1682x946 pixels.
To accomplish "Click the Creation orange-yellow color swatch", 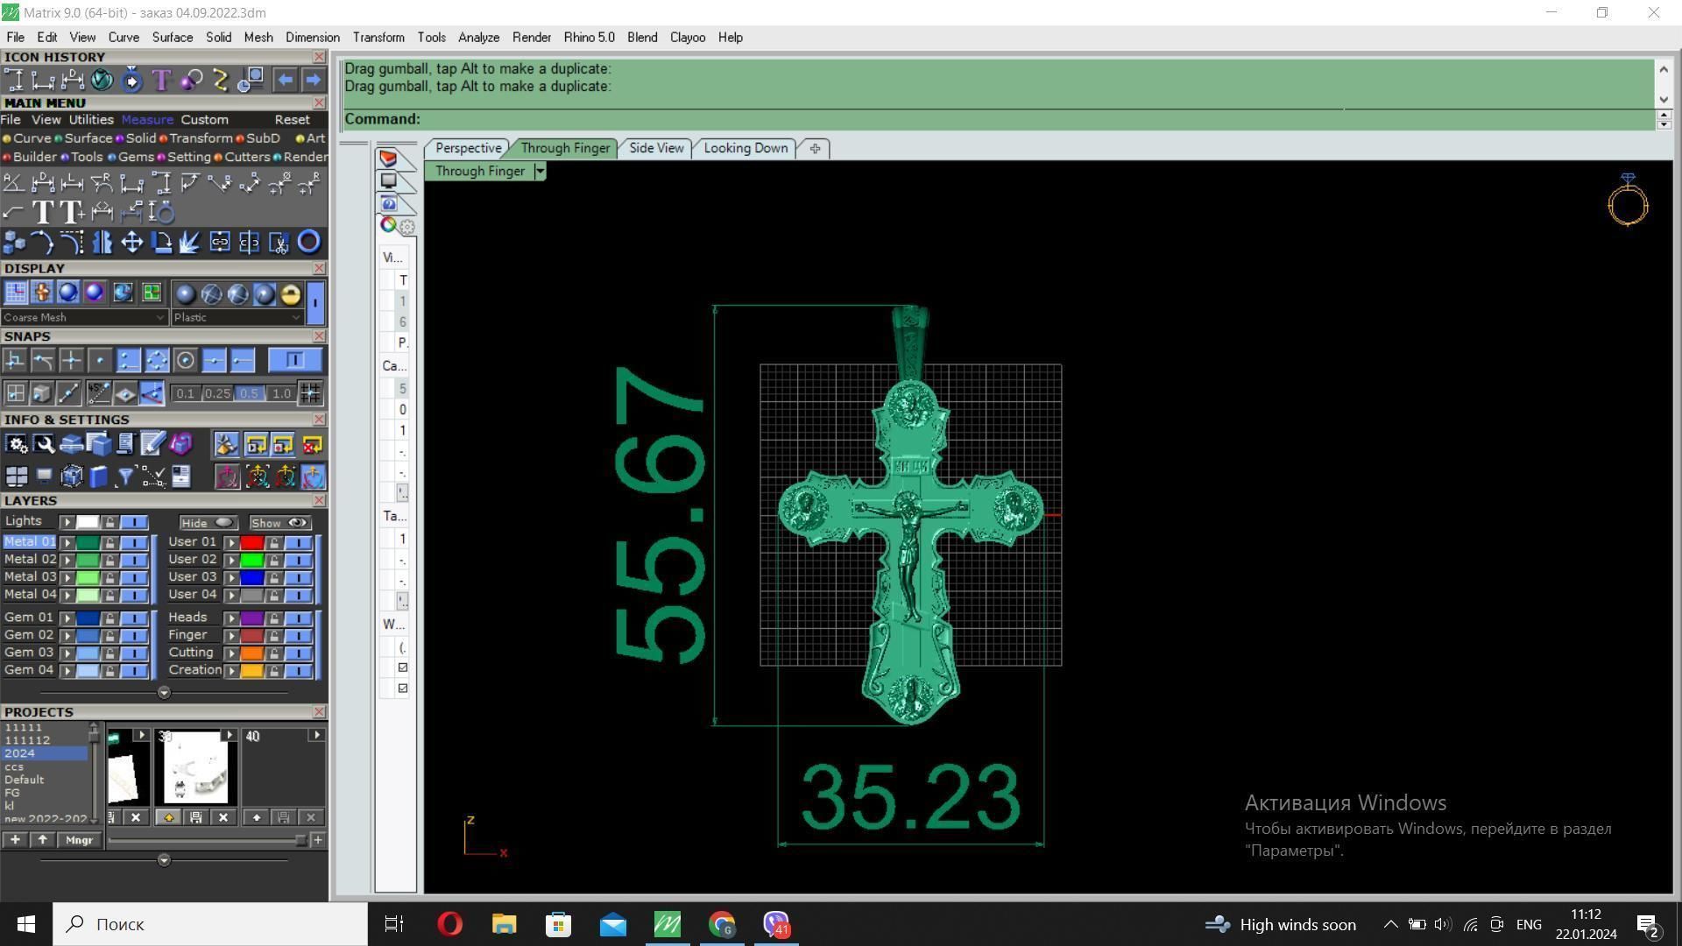I will (252, 671).
